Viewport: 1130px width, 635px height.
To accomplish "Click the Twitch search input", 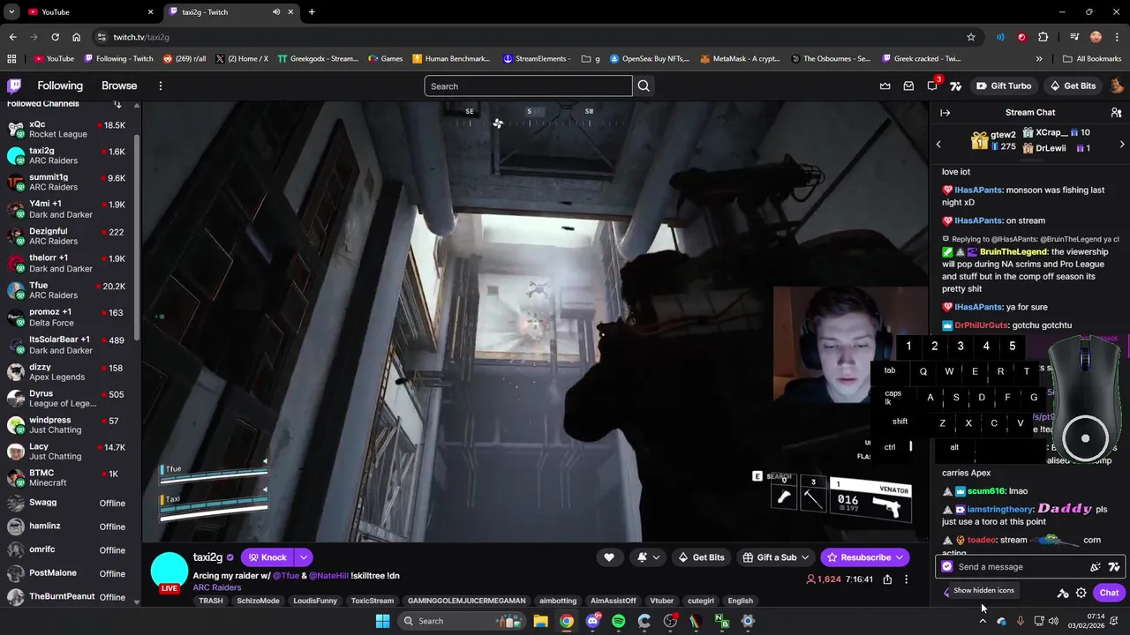I will click(x=528, y=86).
